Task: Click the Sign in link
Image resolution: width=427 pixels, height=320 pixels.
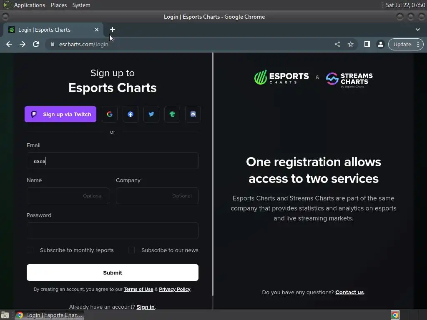Action: (x=146, y=307)
